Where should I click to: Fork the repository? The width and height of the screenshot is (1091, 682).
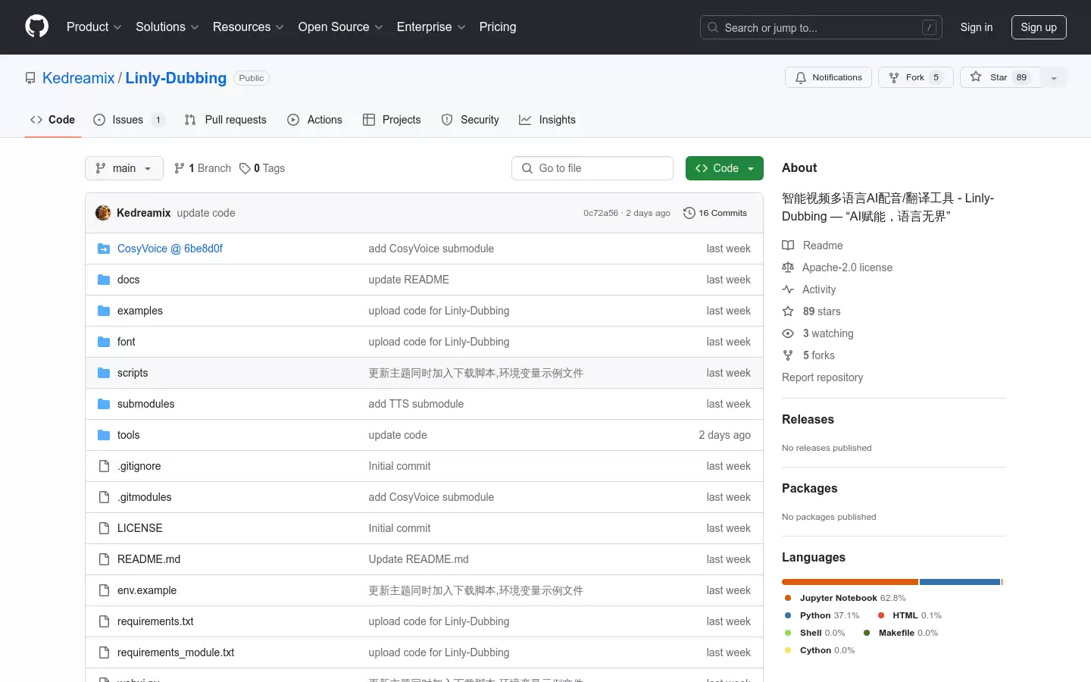[x=915, y=77]
